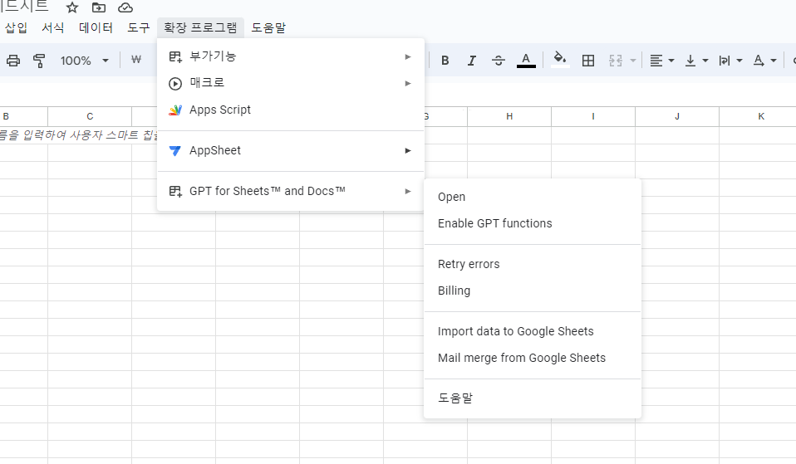796x464 pixels.
Task: Toggle bold formatting
Action: coord(445,61)
